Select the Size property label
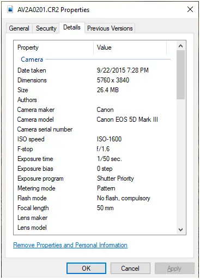This screenshot has width=200, height=280. point(23,90)
